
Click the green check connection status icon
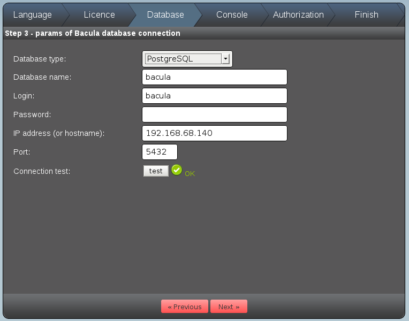pos(177,170)
